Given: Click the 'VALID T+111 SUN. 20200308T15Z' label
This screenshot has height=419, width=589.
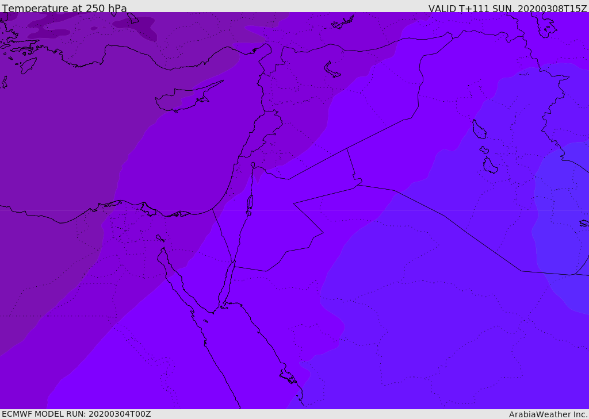Looking at the screenshot, I should (x=507, y=9).
